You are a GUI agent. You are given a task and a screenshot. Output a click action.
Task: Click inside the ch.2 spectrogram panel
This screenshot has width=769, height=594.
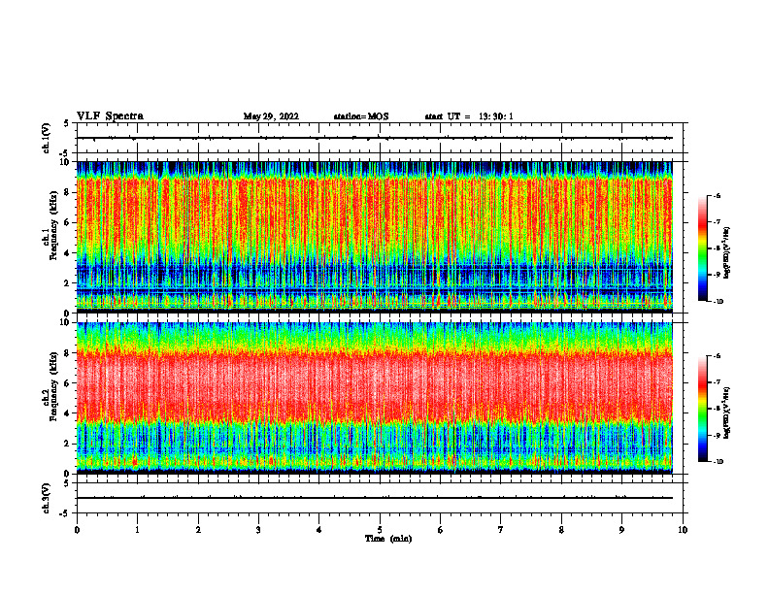[x=374, y=398]
